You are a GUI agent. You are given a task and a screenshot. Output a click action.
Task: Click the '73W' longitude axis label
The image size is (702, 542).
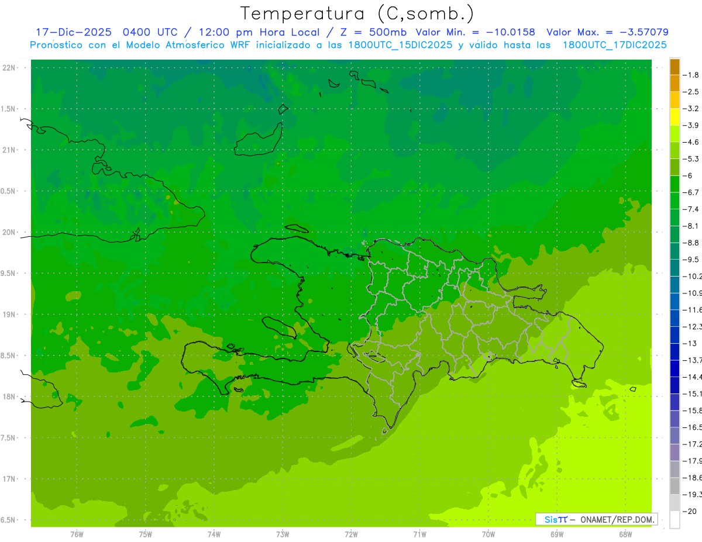click(x=283, y=534)
